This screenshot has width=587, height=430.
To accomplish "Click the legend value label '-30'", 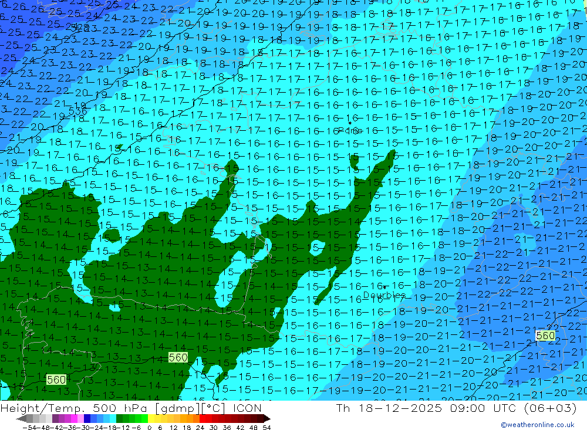I will tap(82, 428).
